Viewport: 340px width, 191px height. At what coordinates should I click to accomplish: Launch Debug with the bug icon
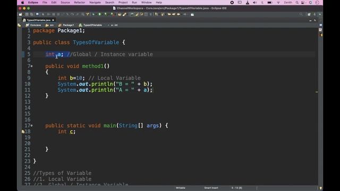click(x=93, y=14)
